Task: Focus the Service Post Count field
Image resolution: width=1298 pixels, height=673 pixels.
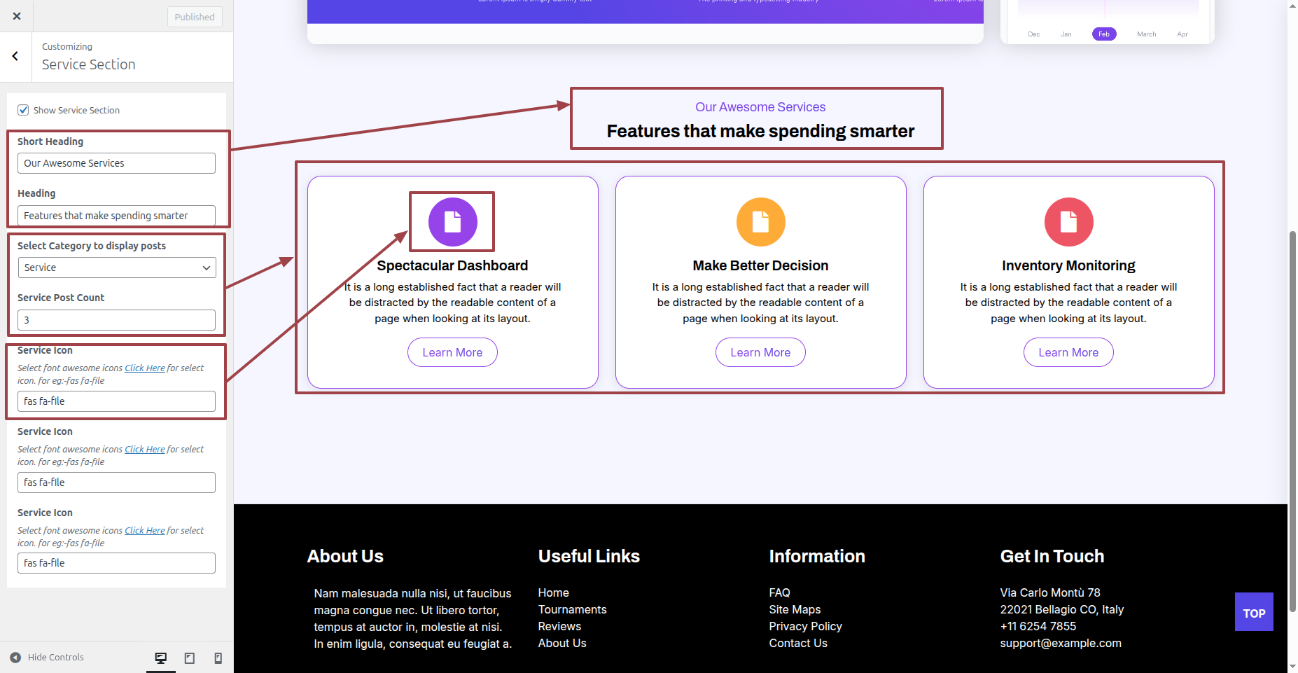Action: (116, 320)
